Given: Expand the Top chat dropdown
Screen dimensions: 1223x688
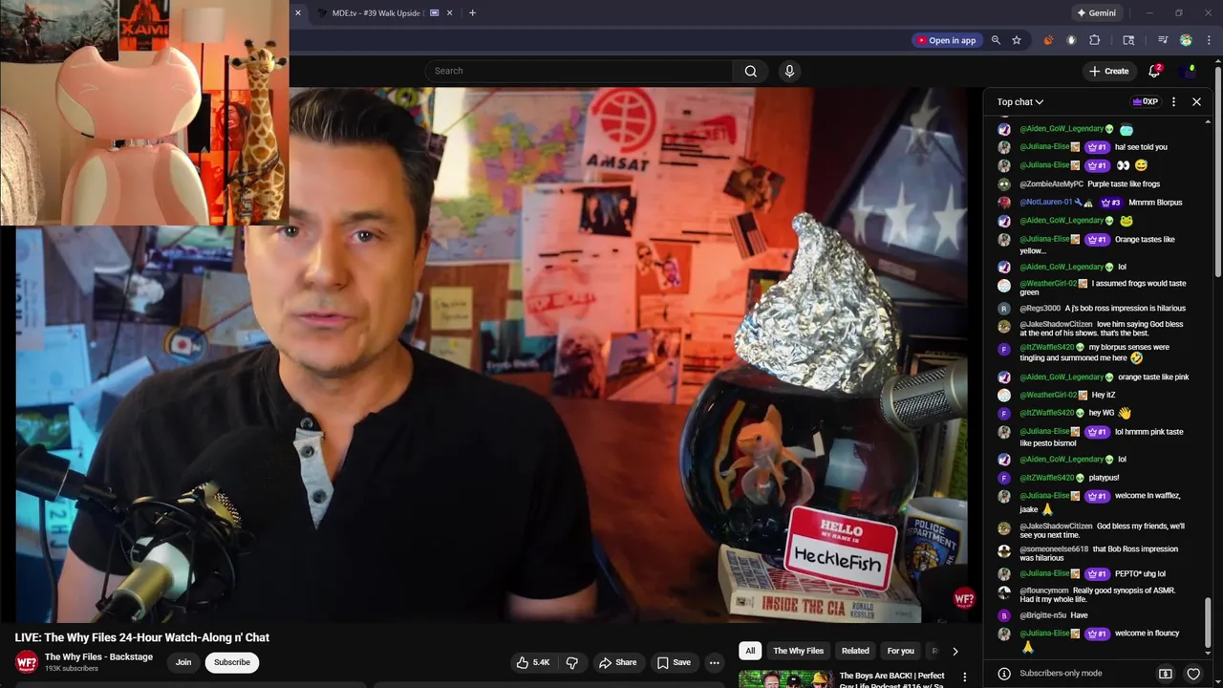Looking at the screenshot, I should (1020, 101).
